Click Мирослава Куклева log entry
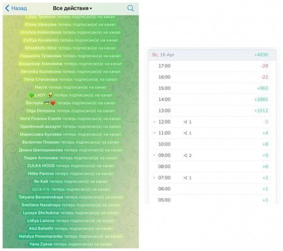This screenshot has height=251, width=283. pos(70,134)
